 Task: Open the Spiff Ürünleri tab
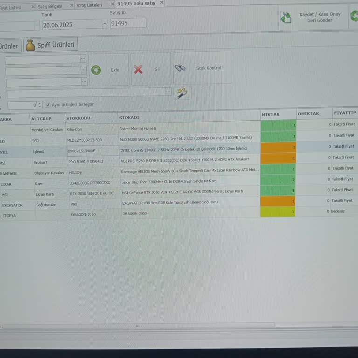point(50,45)
